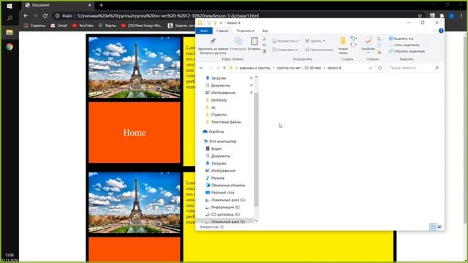This screenshot has height=263, width=468.
Task: Switch to large icons view in status bar
Action: click(439, 227)
